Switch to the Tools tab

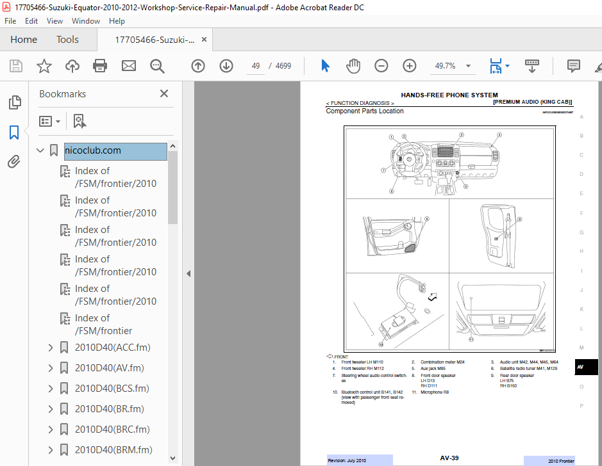click(x=67, y=40)
